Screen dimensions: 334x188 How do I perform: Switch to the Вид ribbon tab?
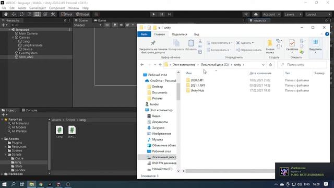coord(196,34)
